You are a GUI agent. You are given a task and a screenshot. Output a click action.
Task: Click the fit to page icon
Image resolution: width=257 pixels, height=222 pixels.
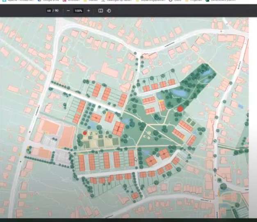(x=100, y=11)
